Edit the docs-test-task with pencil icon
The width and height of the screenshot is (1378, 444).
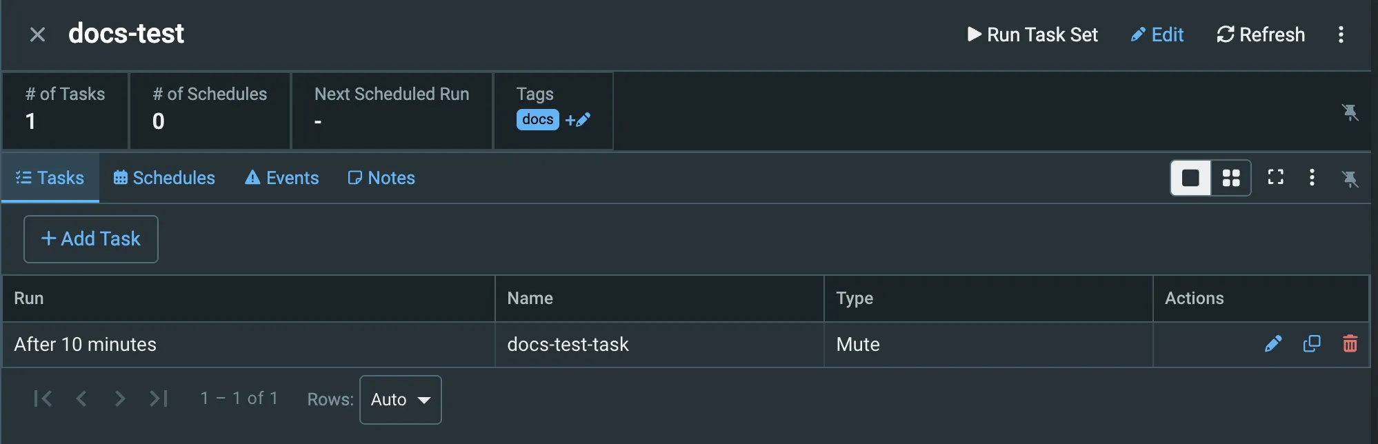pos(1273,343)
